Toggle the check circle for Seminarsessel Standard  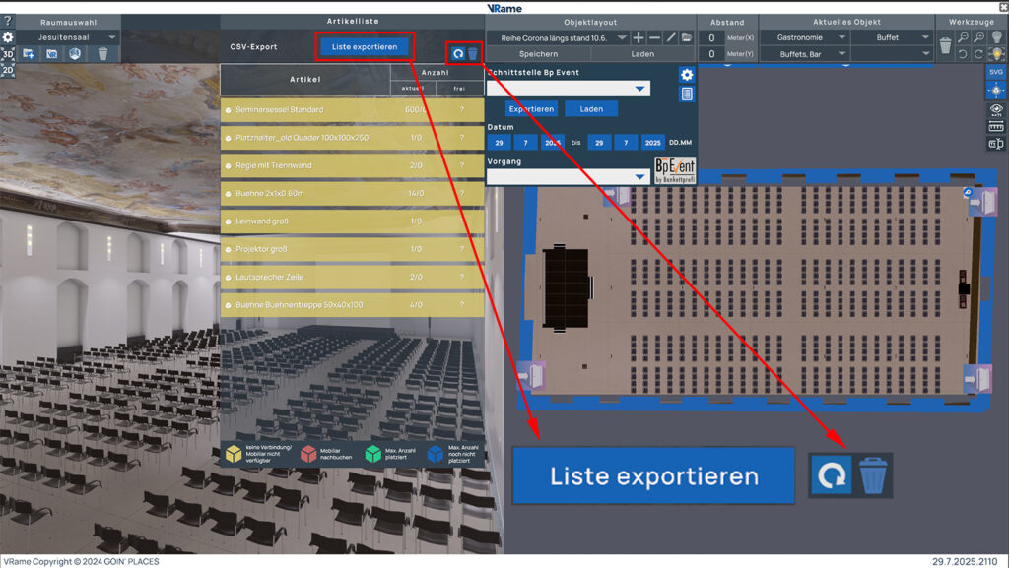[229, 110]
